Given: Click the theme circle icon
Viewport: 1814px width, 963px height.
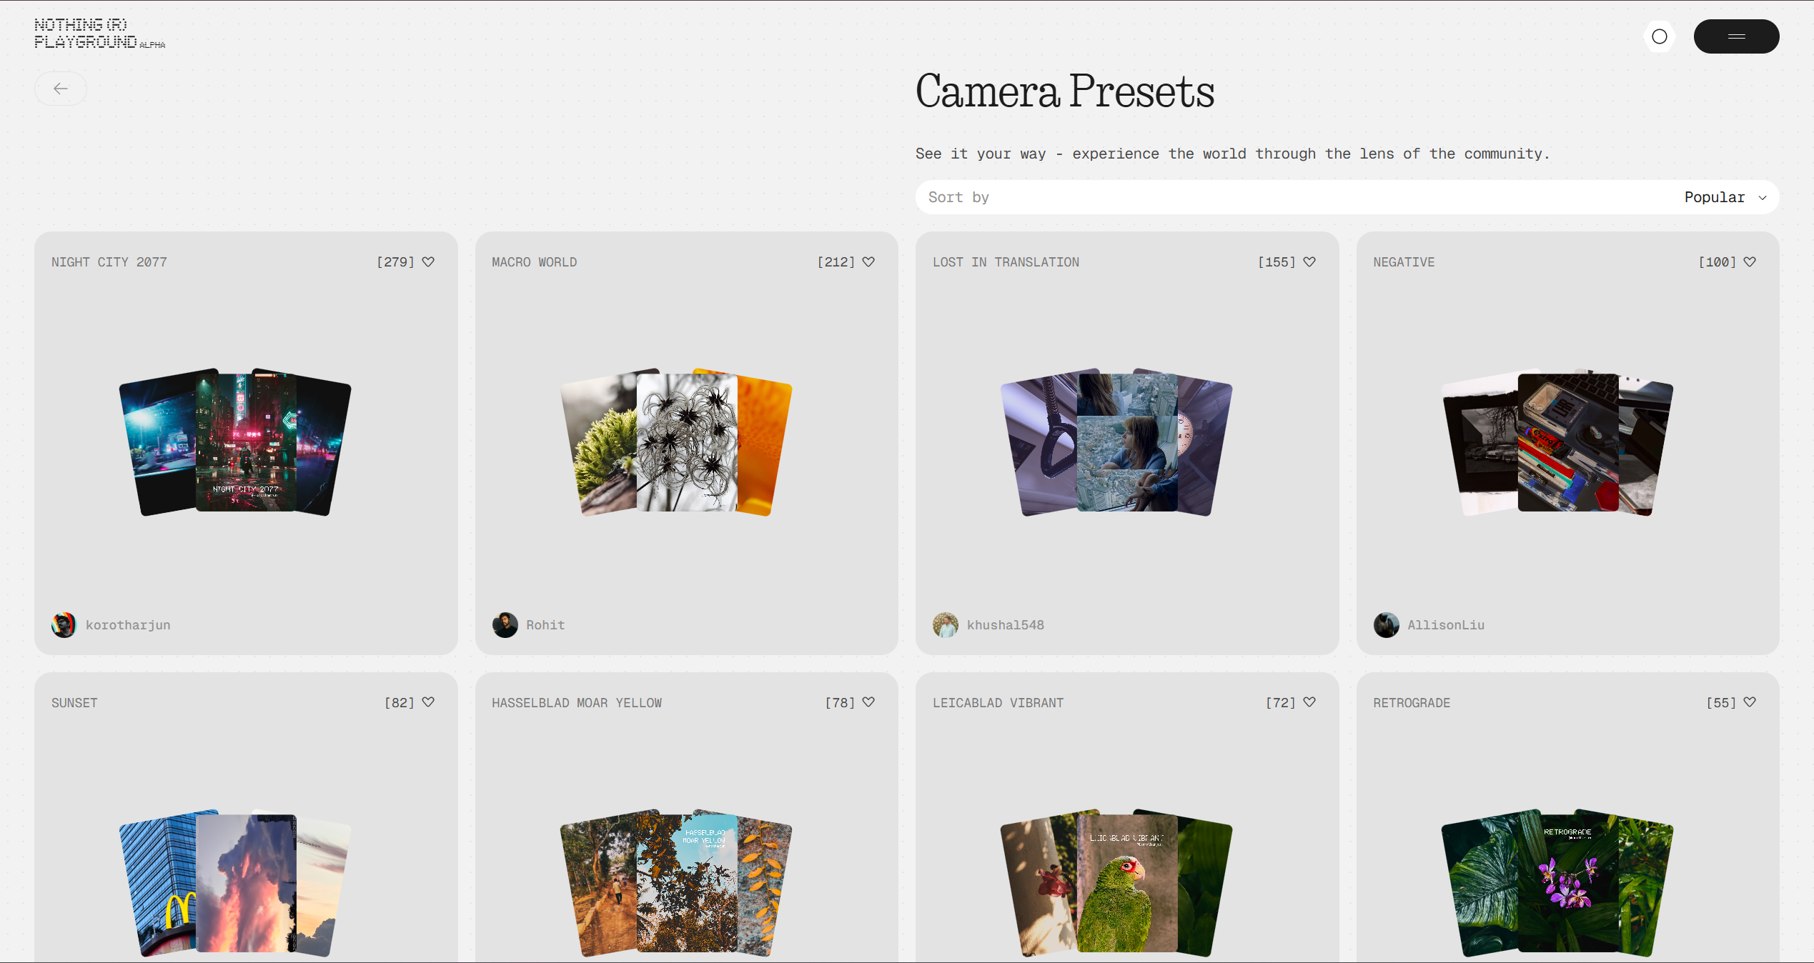Looking at the screenshot, I should (x=1660, y=36).
